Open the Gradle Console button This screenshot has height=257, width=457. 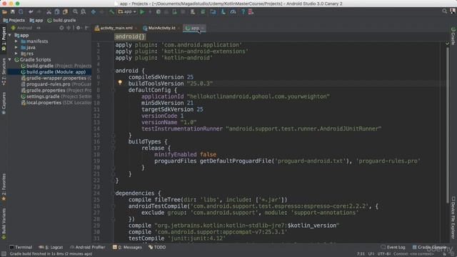tap(429, 247)
